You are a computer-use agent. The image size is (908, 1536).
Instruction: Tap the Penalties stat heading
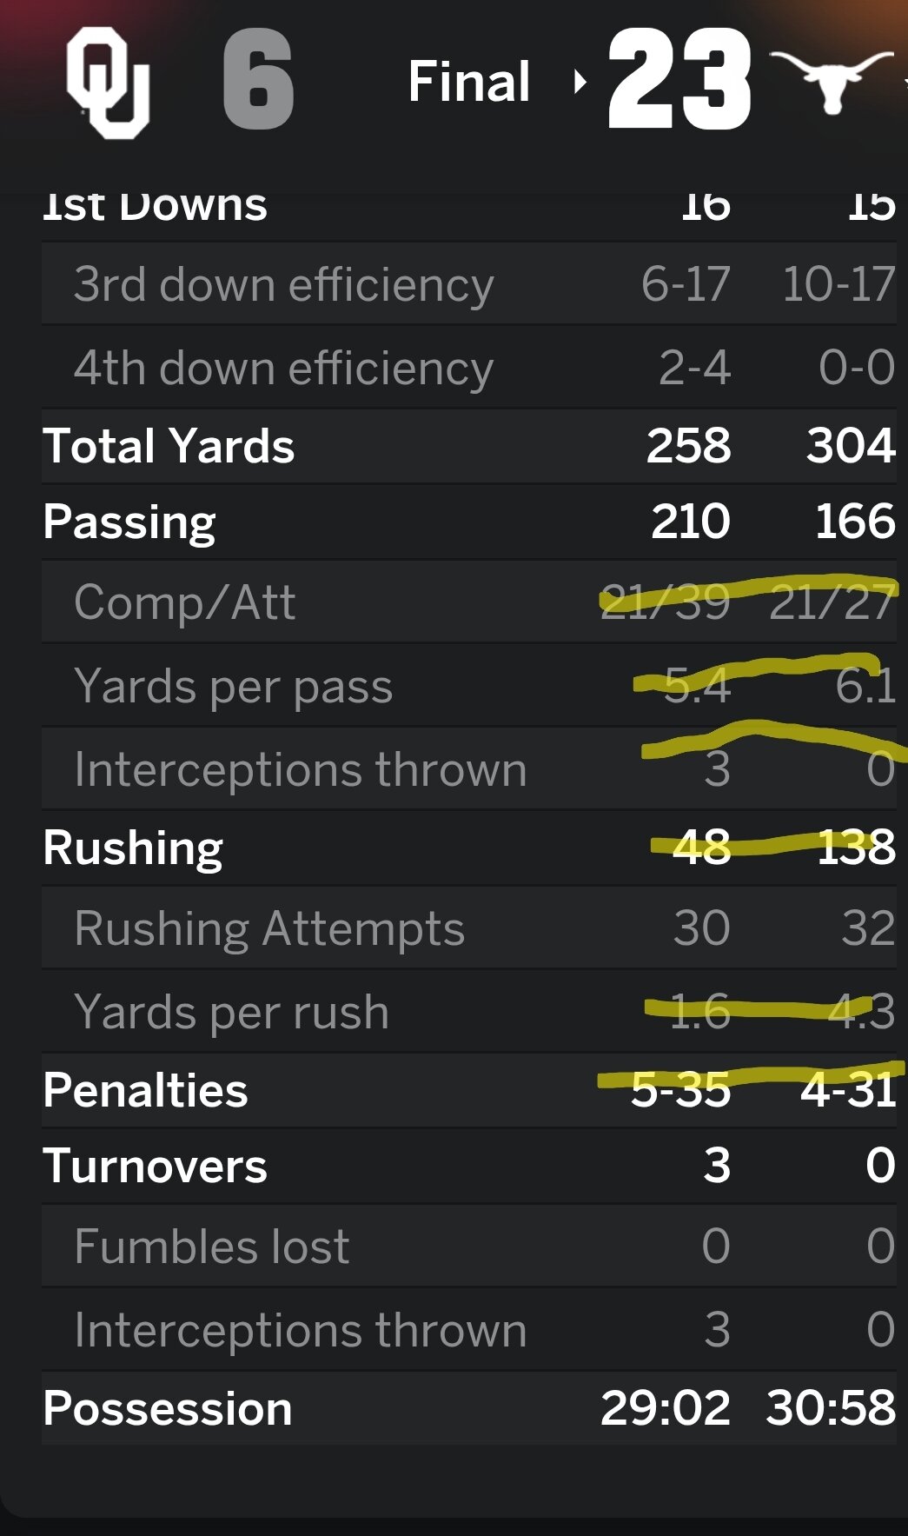(x=145, y=1090)
